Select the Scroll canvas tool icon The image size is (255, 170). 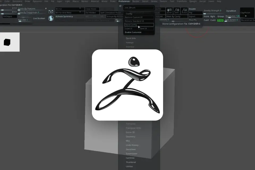pos(169,11)
